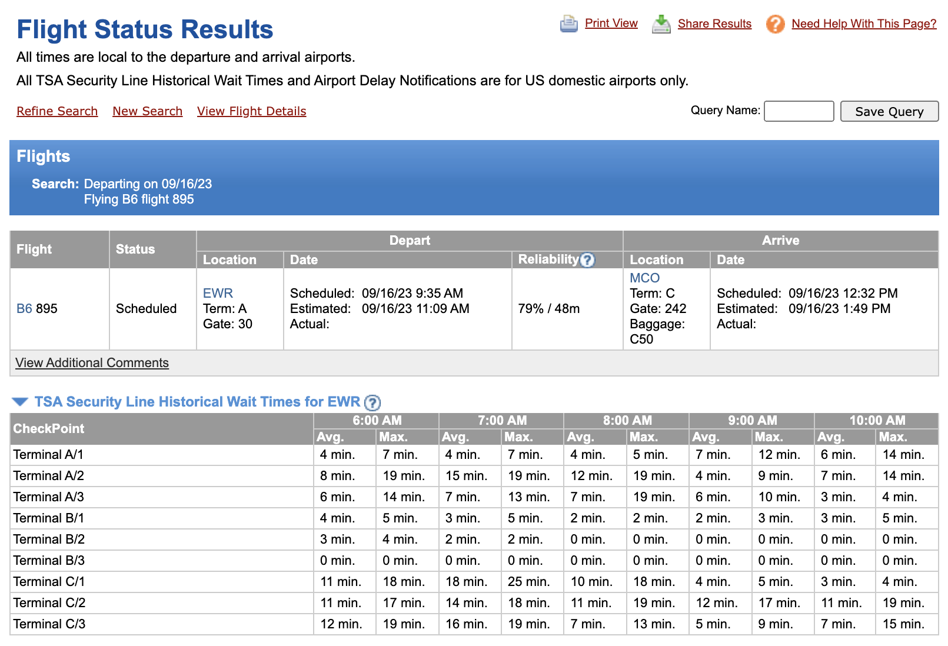Click Terminal C/3 7:00 AM avg 16 min.

coord(466,624)
